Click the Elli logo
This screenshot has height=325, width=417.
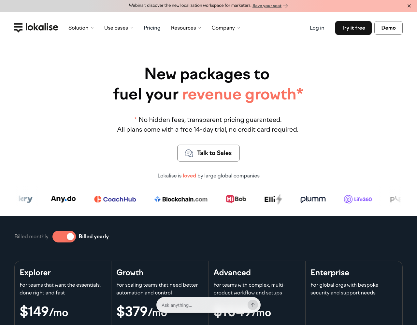pyautogui.click(x=273, y=199)
